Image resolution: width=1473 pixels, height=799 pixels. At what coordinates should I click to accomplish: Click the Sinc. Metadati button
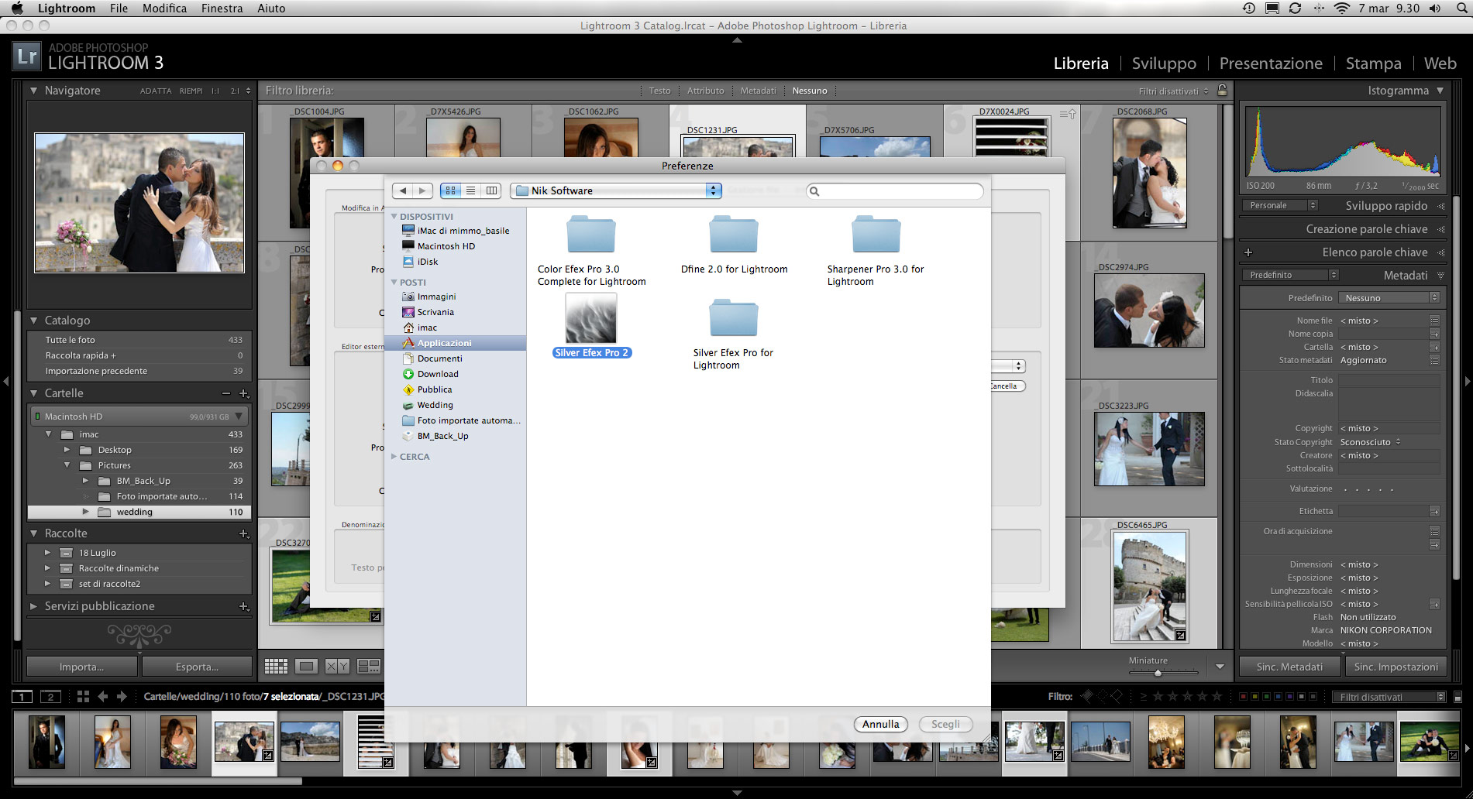tap(1289, 667)
